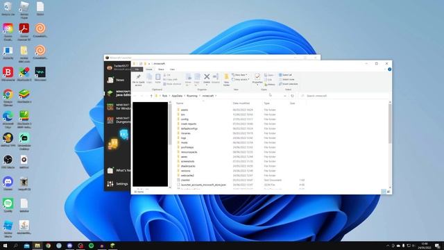Click the Search .minecraft input field

(345, 96)
